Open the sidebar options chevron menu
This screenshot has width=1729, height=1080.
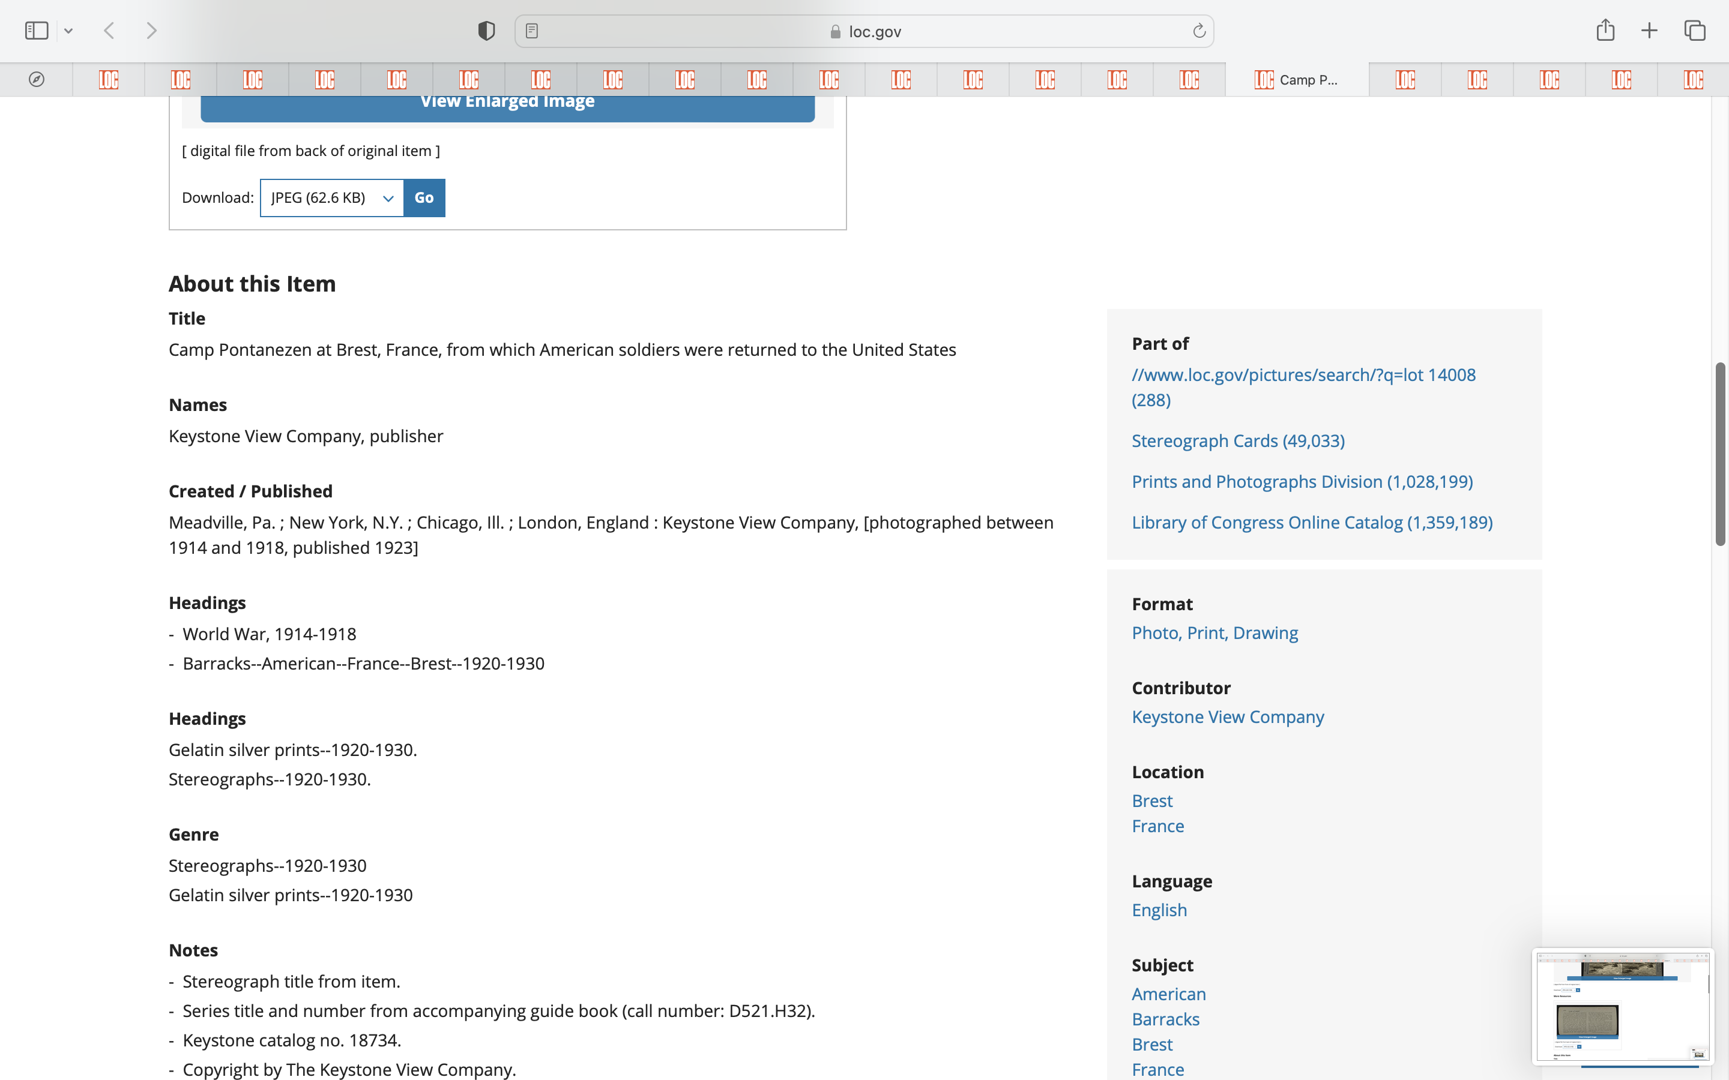pos(68,31)
